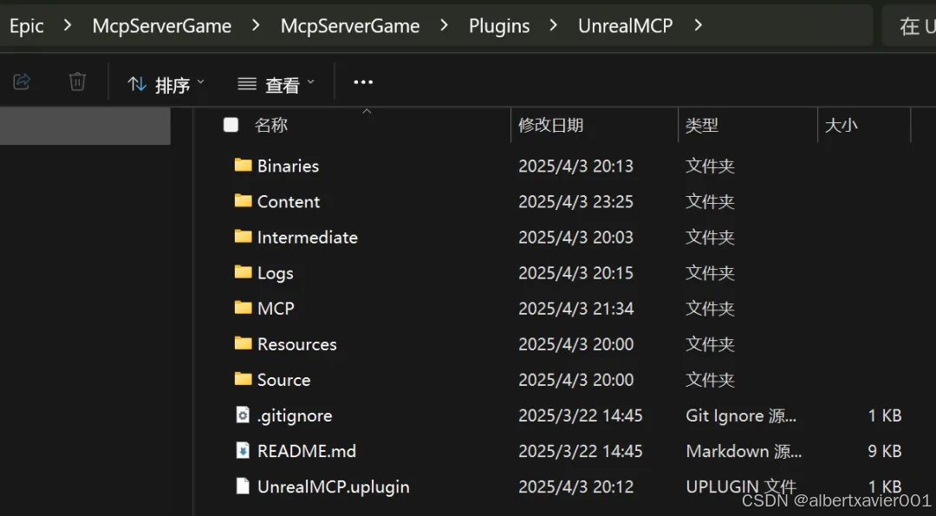The width and height of the screenshot is (936, 516).
Task: Click UnrealMCP in the breadcrumb path
Action: (625, 26)
